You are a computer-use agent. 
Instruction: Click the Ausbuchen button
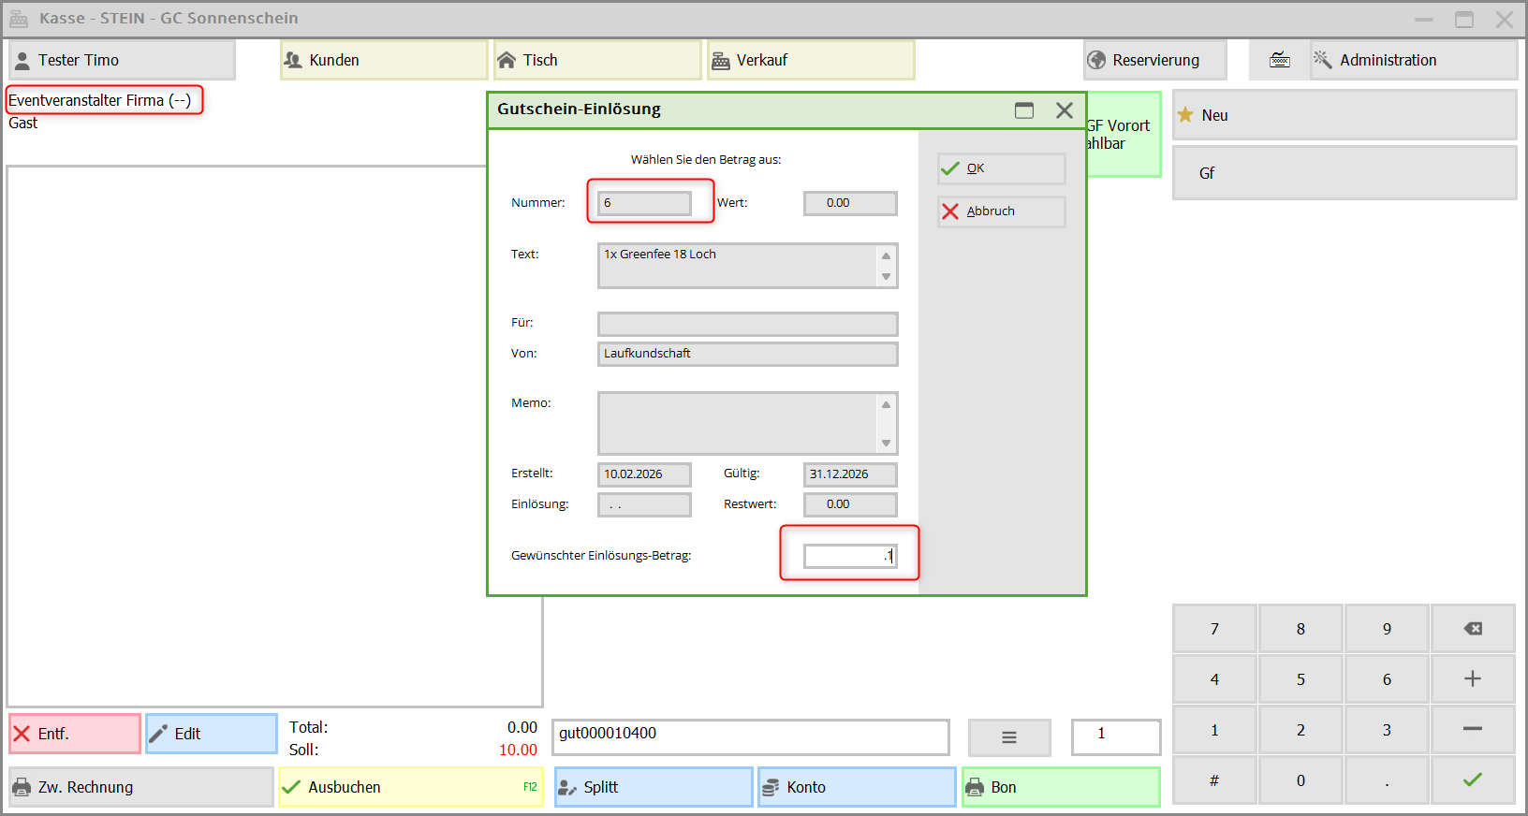point(410,787)
